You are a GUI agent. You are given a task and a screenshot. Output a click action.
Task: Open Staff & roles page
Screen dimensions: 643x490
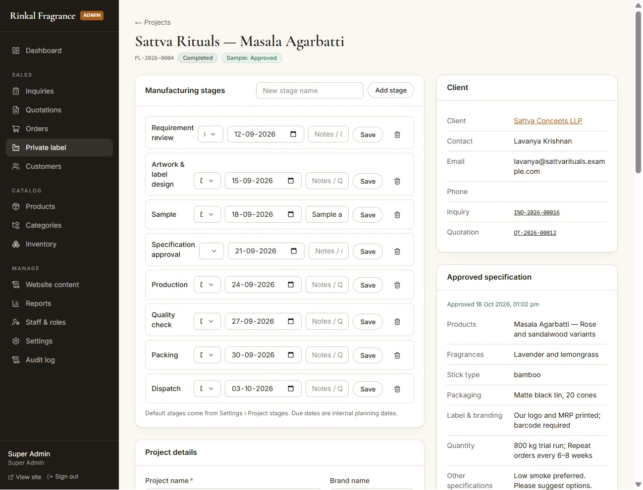click(x=59, y=322)
